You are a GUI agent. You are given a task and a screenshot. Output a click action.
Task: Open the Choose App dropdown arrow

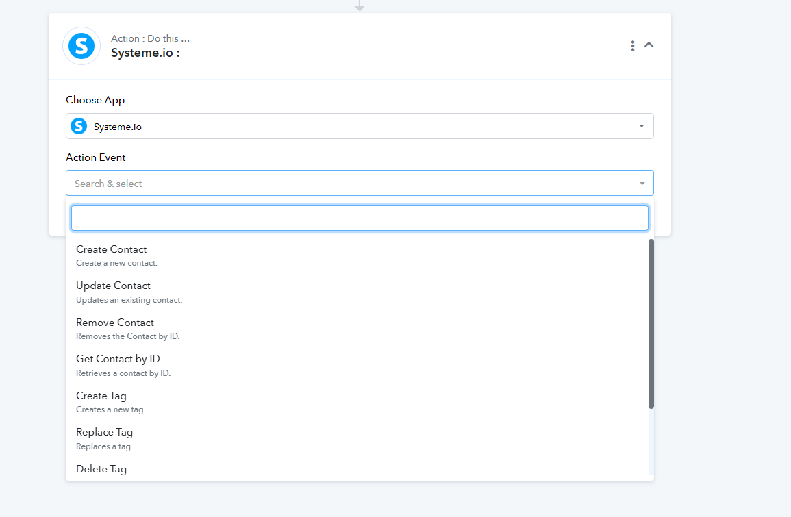pyautogui.click(x=641, y=126)
